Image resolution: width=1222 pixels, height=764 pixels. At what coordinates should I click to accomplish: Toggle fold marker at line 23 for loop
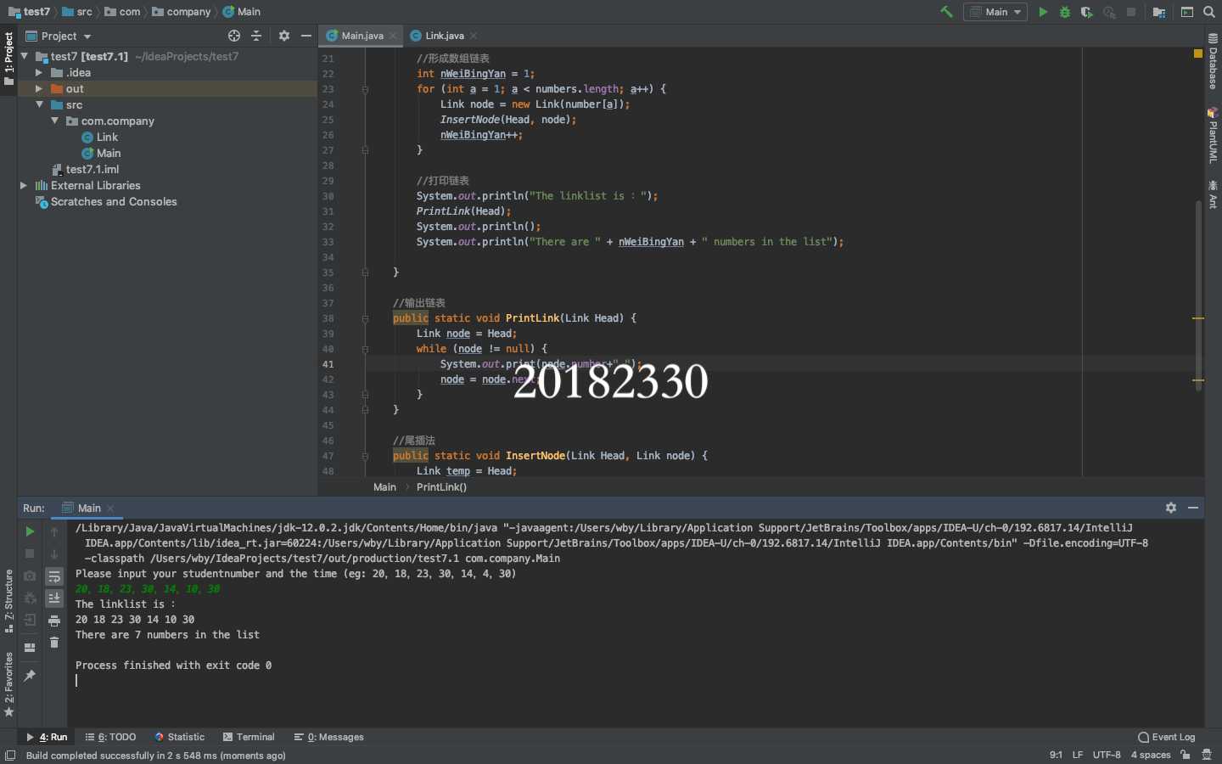point(365,89)
